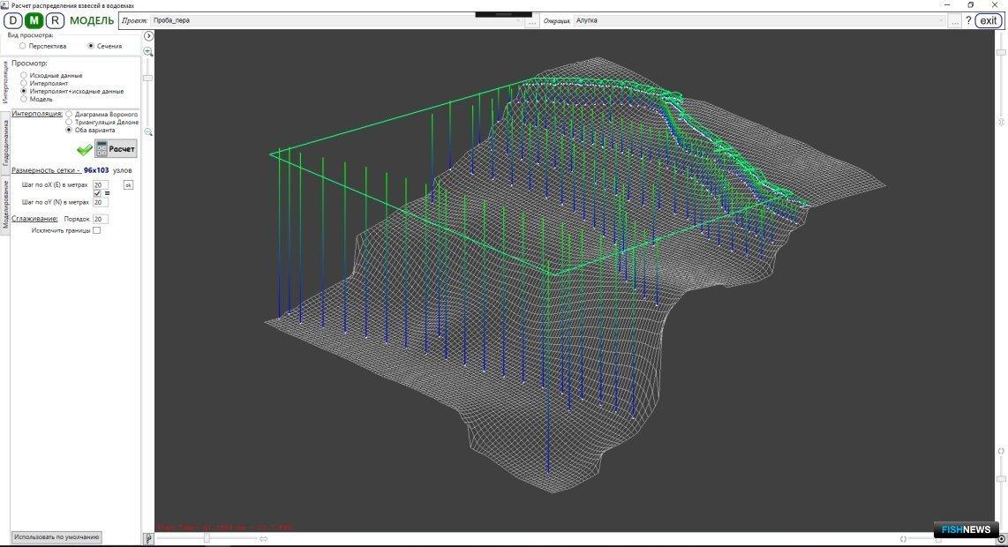Click the zoom-out magnifier icon
Screen dimensions: 1008x547
(x=148, y=131)
